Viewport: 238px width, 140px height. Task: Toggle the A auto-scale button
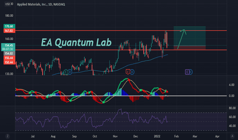pos(232,136)
